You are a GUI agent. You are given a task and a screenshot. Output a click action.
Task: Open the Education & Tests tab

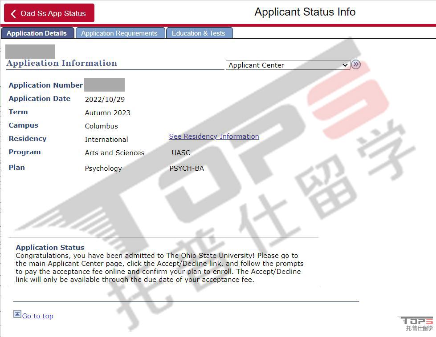199,33
